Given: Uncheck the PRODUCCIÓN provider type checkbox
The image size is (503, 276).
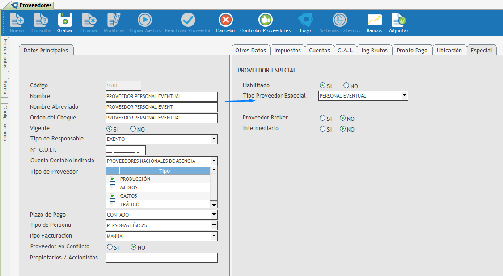Looking at the screenshot, I should [x=113, y=179].
